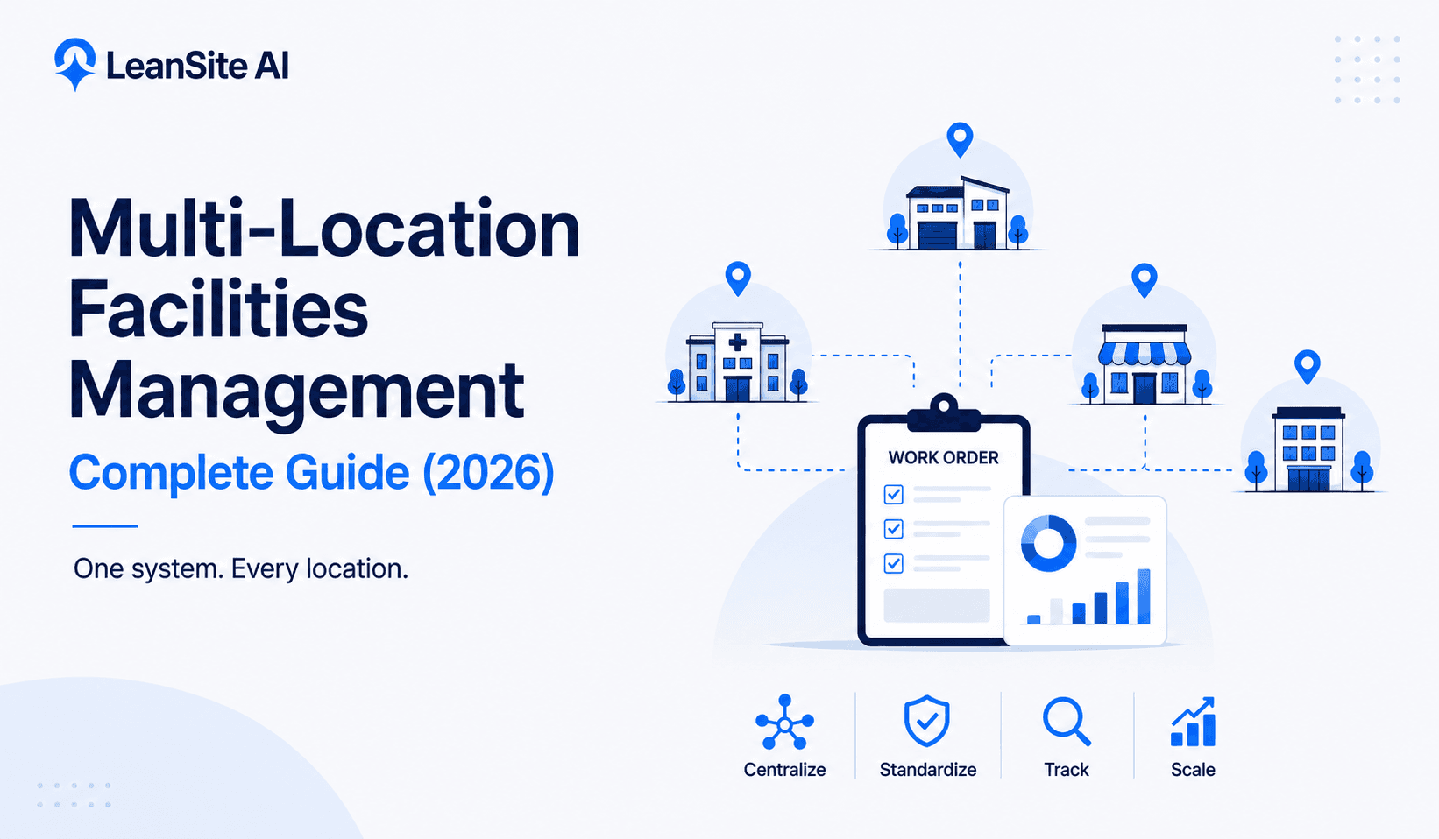Click the Scale growth chart icon

coord(1193,722)
